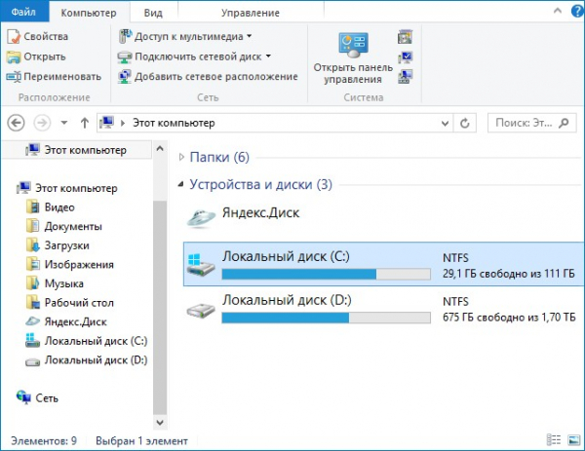
Task: Switch to the Вид ribbon tab
Action: [x=153, y=13]
